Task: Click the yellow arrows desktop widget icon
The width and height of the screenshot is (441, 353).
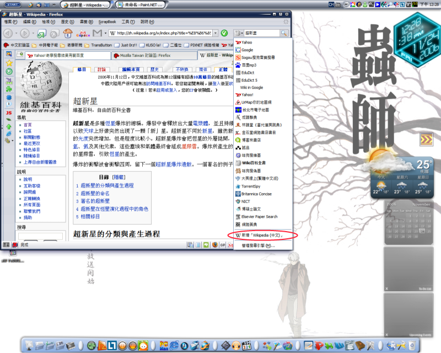Action: [426, 140]
